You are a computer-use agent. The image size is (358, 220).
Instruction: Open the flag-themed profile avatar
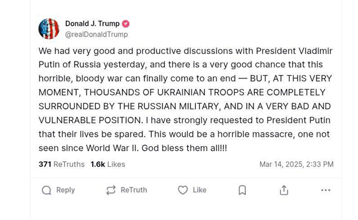pyautogui.click(x=49, y=29)
